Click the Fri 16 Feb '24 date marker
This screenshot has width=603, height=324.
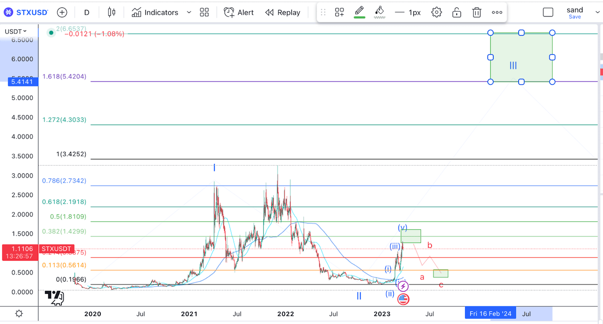(x=490, y=314)
